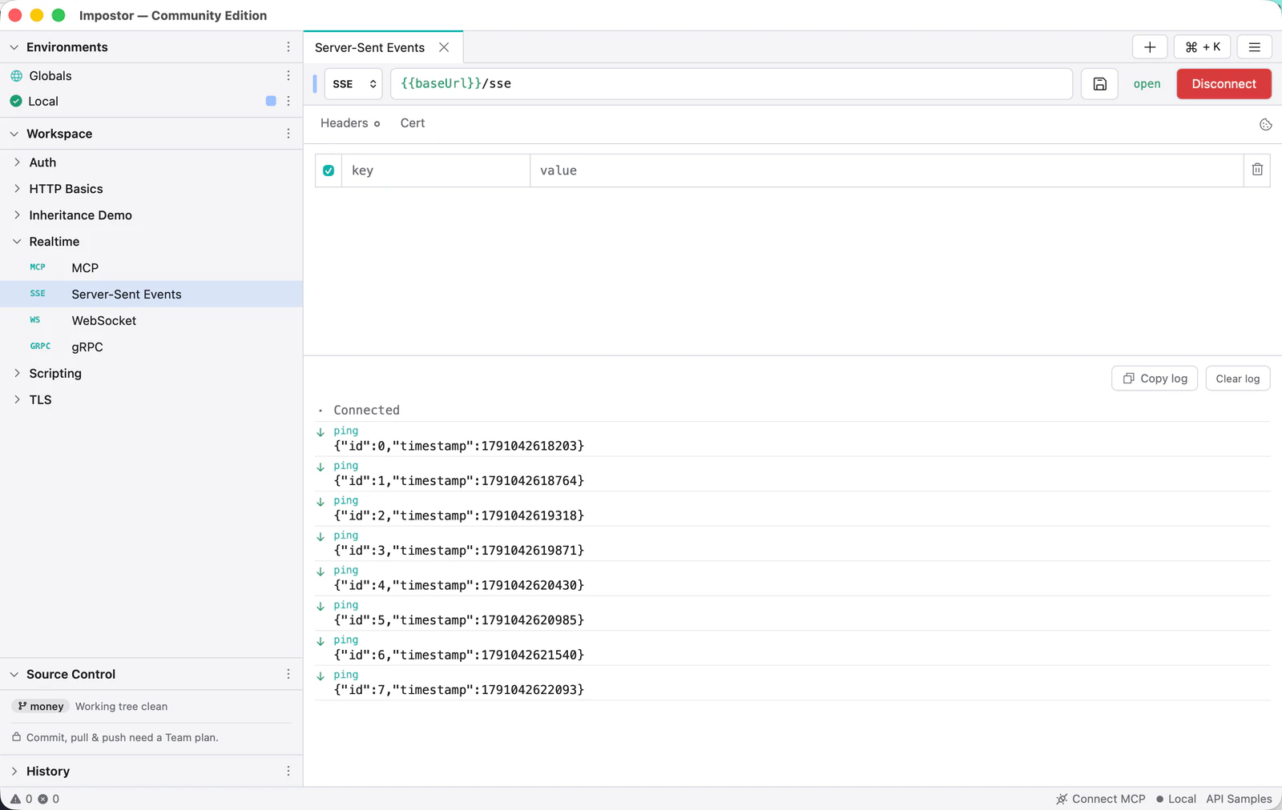Click the warnings triangle icon in status bar
Image resolution: width=1282 pixels, height=810 pixels.
point(15,799)
